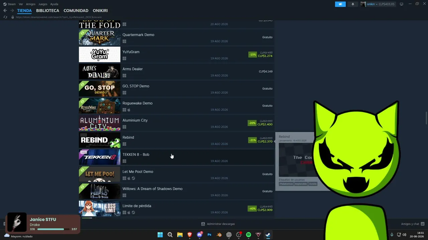Click the microphone tray icon
The width and height of the screenshot is (428, 240).
click(392, 235)
